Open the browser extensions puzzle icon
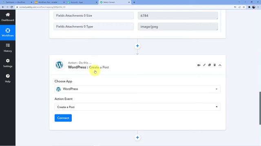 click(249, 7)
